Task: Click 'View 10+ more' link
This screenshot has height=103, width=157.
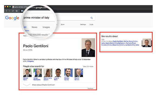Action: [88, 67]
